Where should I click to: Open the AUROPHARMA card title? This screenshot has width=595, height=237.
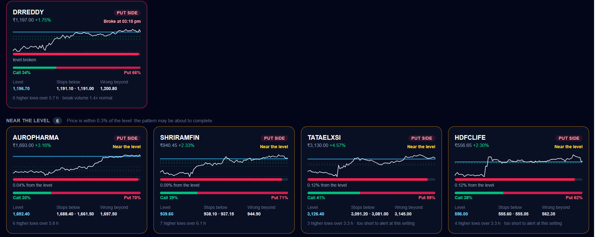36,138
